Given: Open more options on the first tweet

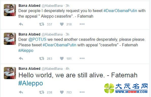Looking at the screenshot, I should (x=82, y=24).
